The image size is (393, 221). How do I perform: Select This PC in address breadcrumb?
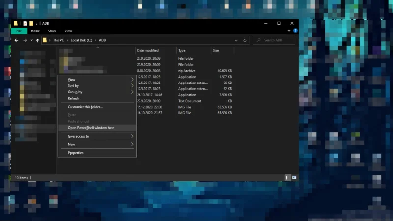point(58,40)
